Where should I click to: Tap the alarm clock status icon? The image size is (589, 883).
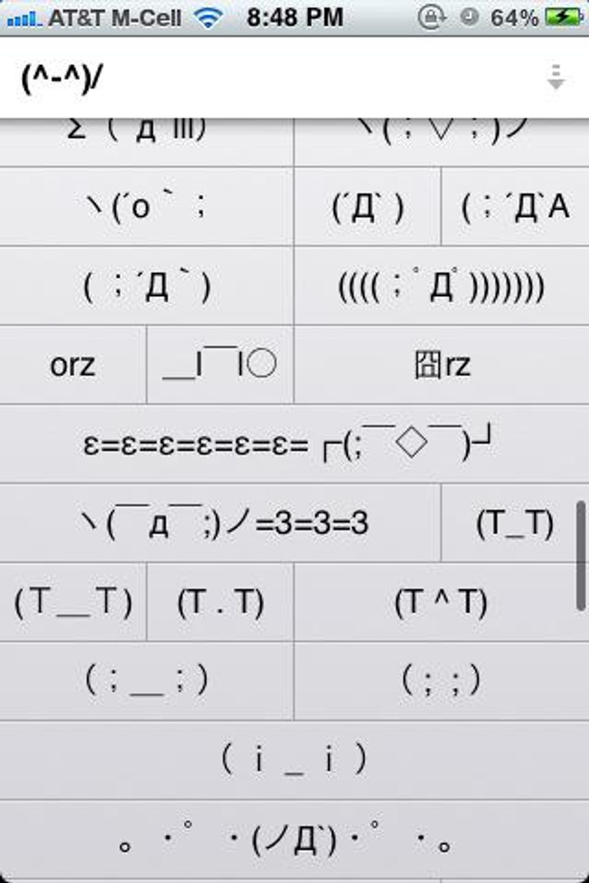pyautogui.click(x=469, y=17)
